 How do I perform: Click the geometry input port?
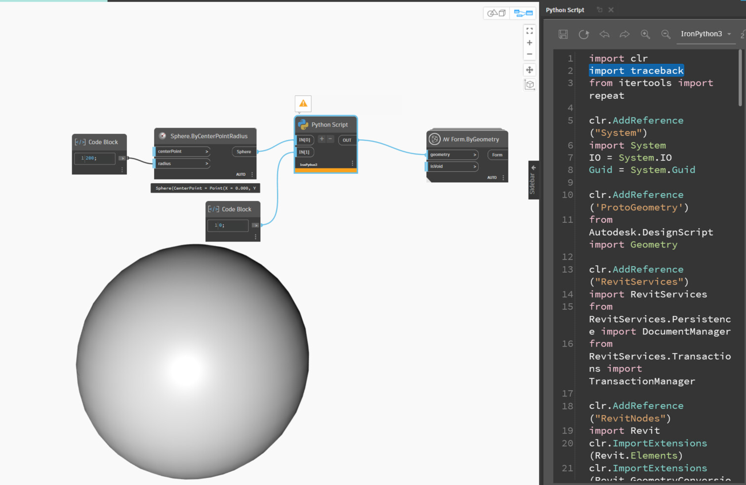[453, 155]
